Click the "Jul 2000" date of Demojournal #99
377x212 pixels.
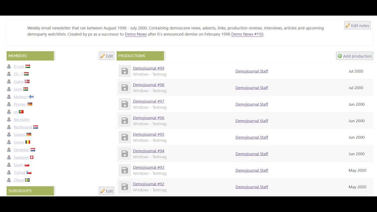pos(356,71)
